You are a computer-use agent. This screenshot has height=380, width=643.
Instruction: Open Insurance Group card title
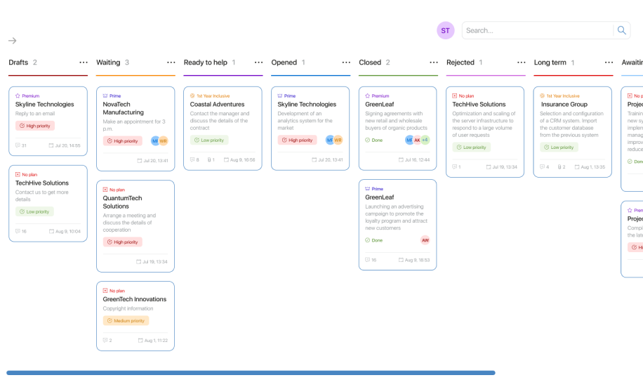click(564, 104)
